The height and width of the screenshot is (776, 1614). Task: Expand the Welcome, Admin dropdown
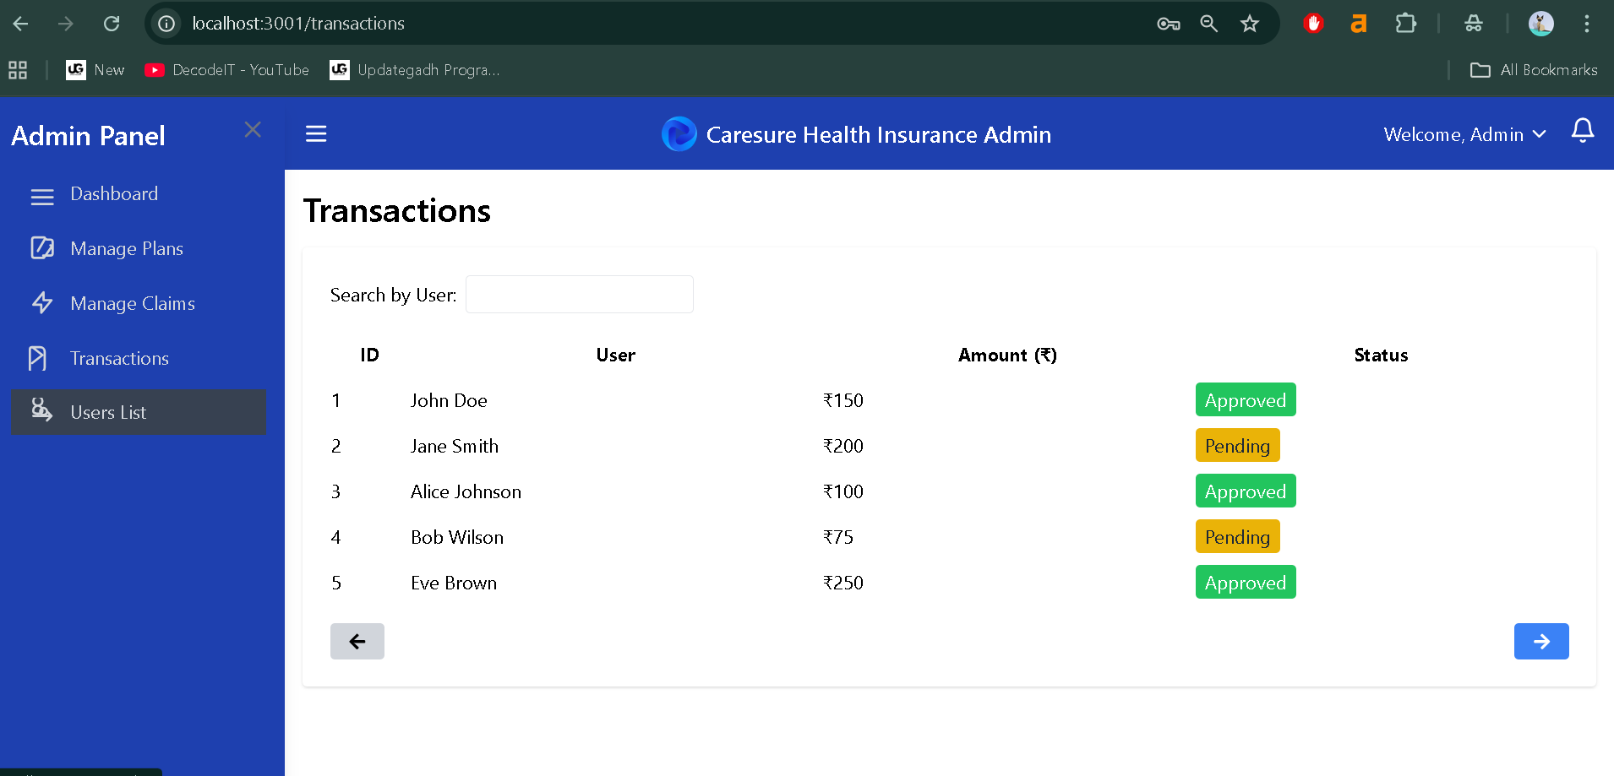click(1464, 135)
